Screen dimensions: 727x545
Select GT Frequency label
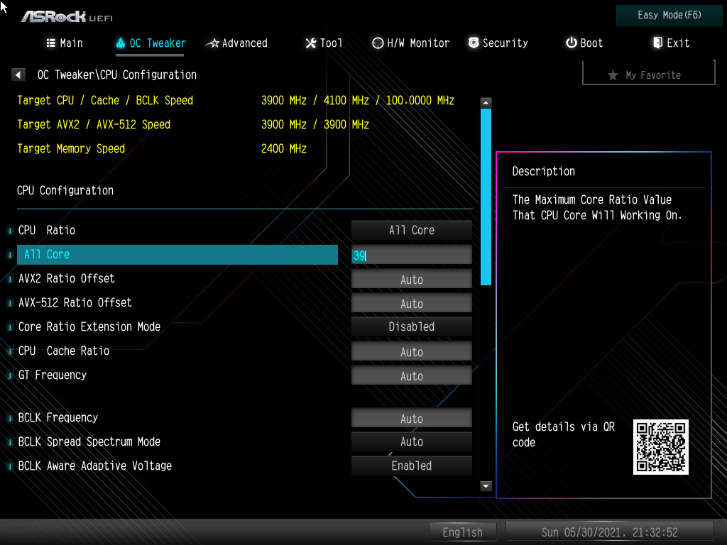click(x=53, y=375)
